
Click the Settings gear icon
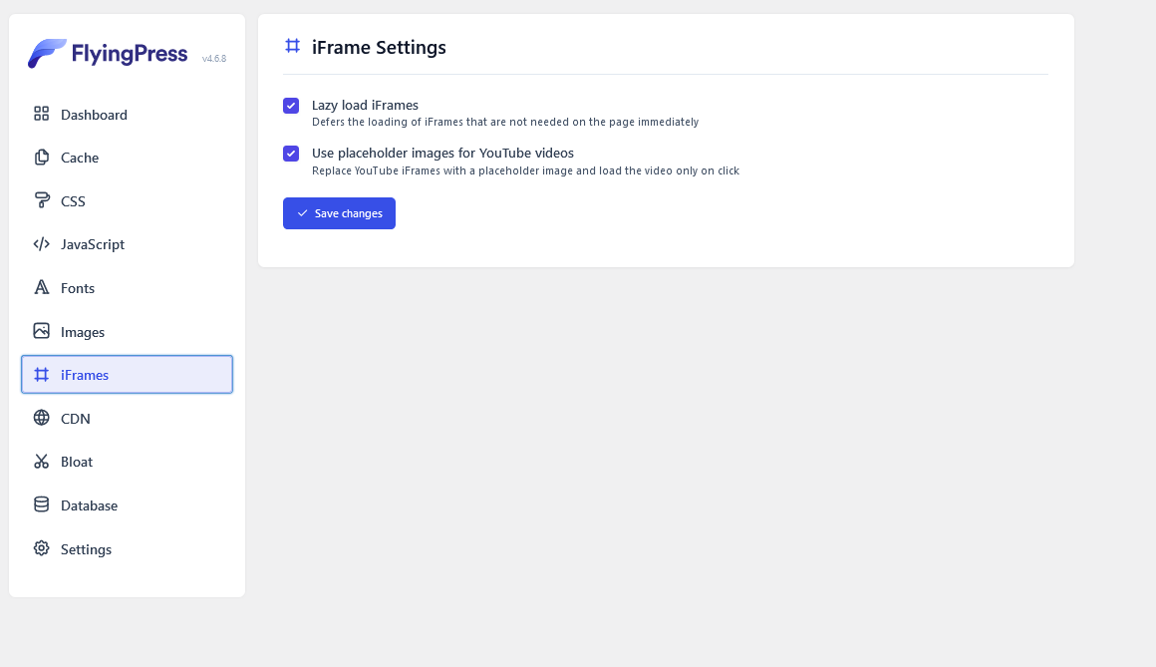(41, 548)
